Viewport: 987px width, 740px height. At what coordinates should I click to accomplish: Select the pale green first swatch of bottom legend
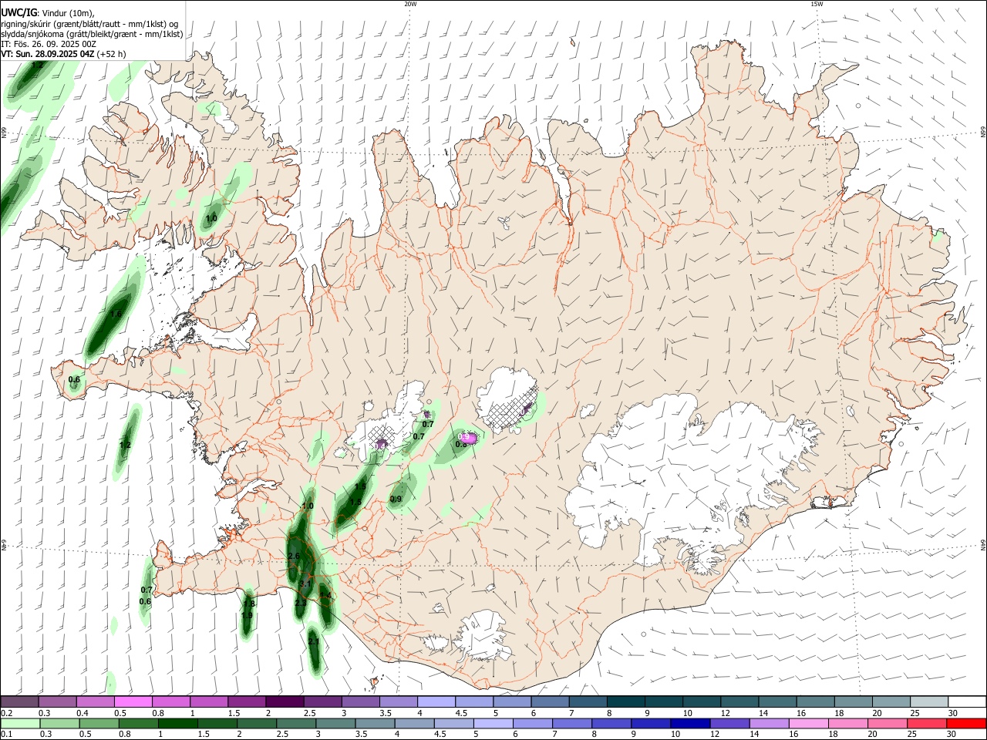pyautogui.click(x=19, y=723)
